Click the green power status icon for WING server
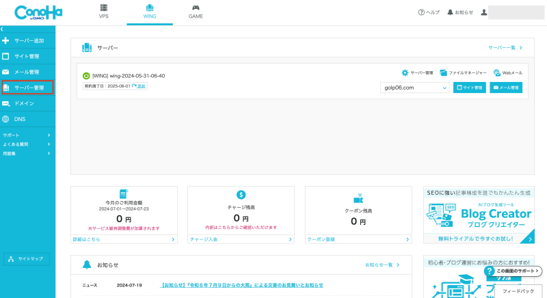Image resolution: width=547 pixels, height=298 pixels. coord(86,76)
